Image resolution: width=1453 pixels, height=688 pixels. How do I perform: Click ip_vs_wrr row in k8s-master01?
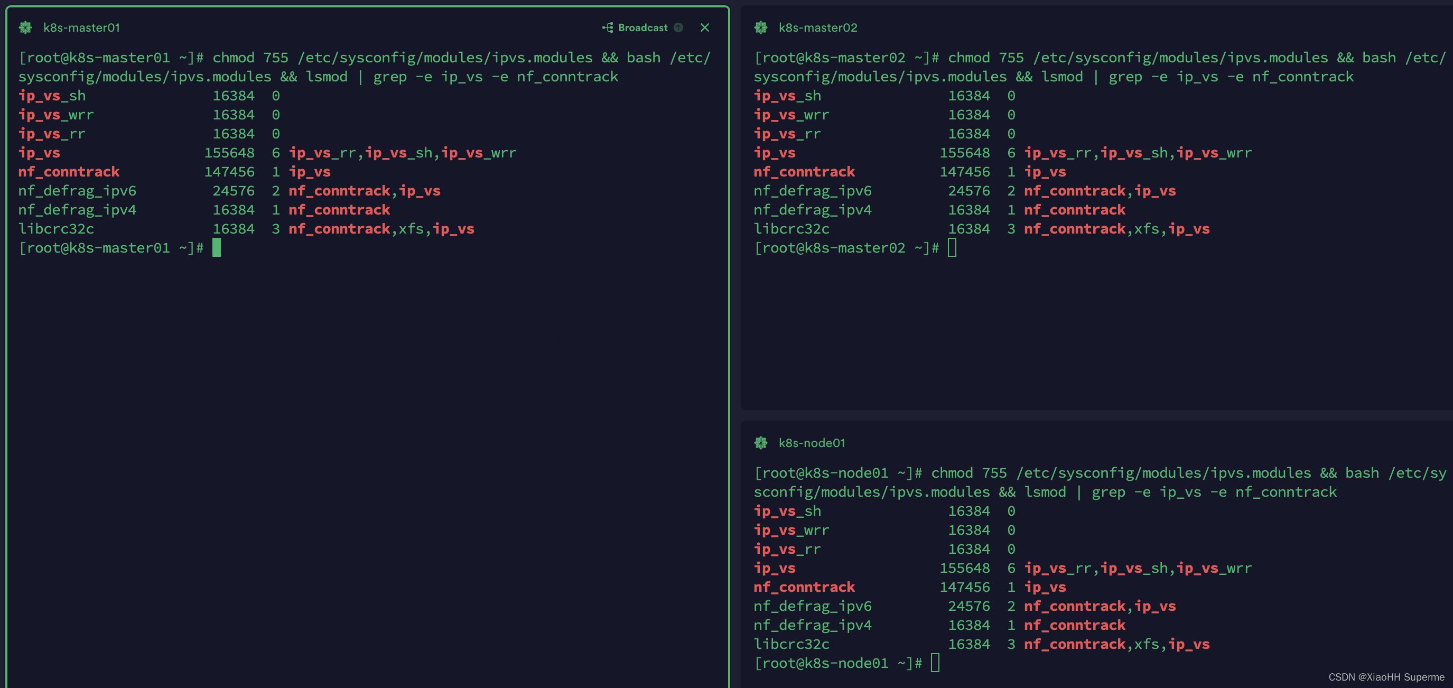149,115
